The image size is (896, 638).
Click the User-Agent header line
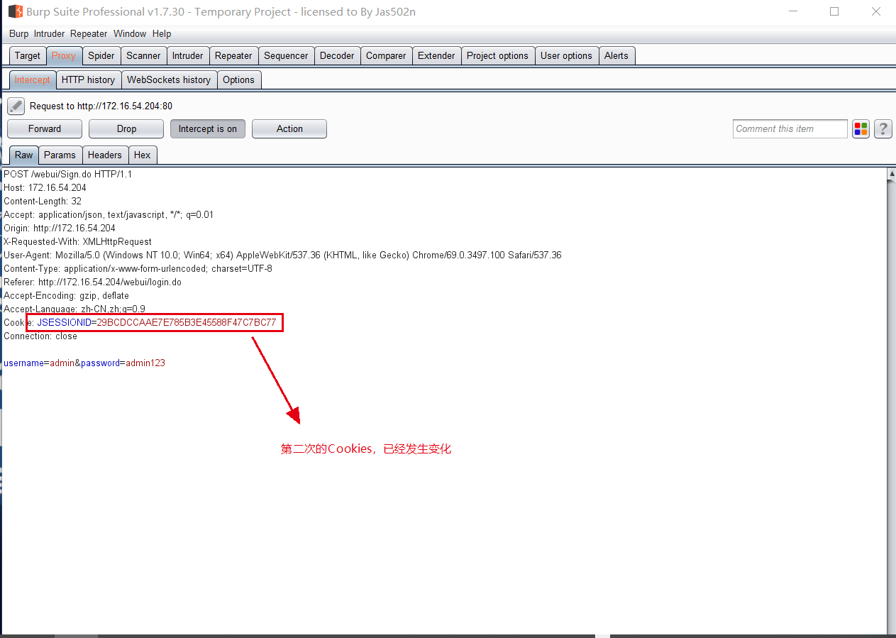tap(282, 255)
